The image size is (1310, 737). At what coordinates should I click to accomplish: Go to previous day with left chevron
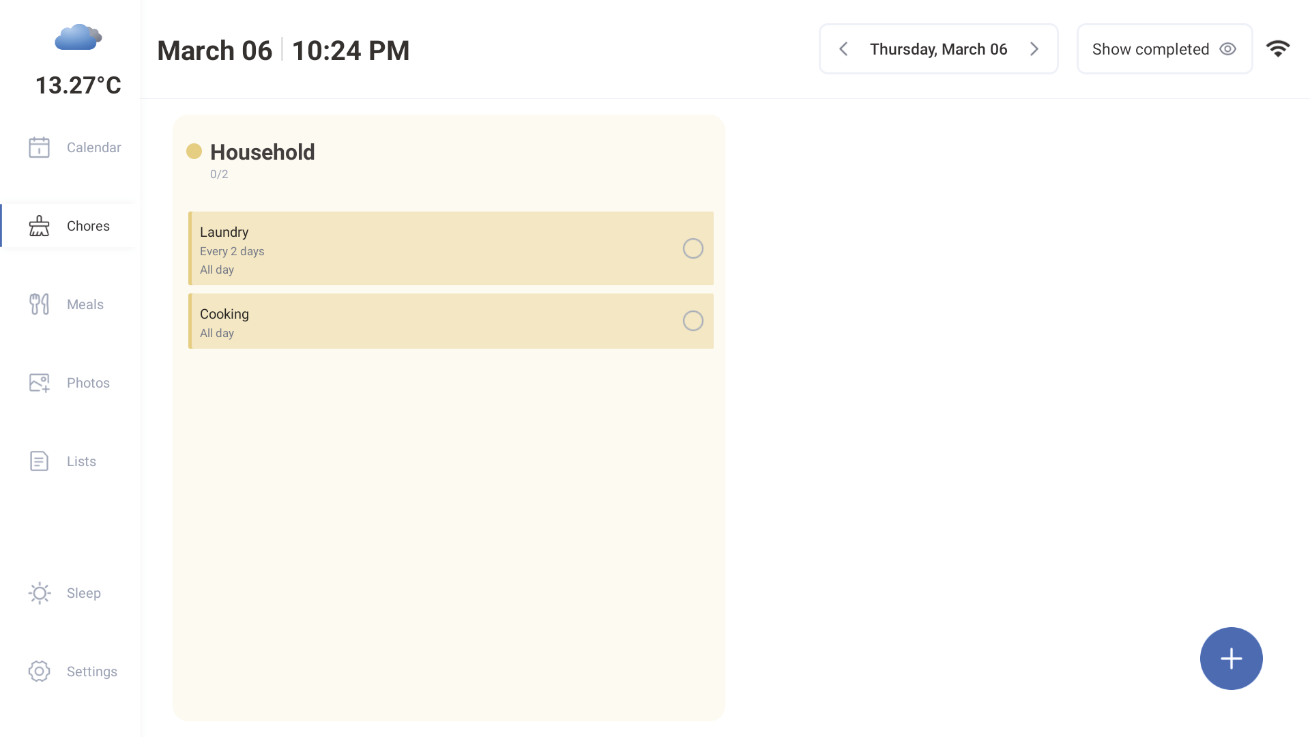(x=843, y=49)
